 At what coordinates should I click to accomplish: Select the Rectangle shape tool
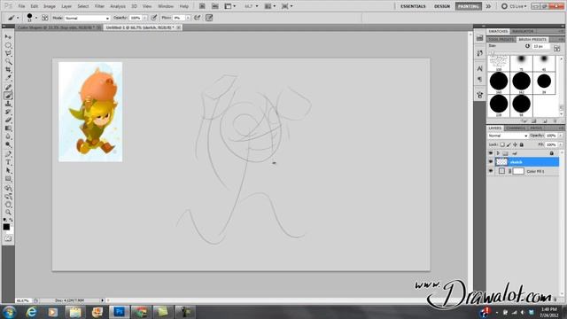pyautogui.click(x=8, y=179)
